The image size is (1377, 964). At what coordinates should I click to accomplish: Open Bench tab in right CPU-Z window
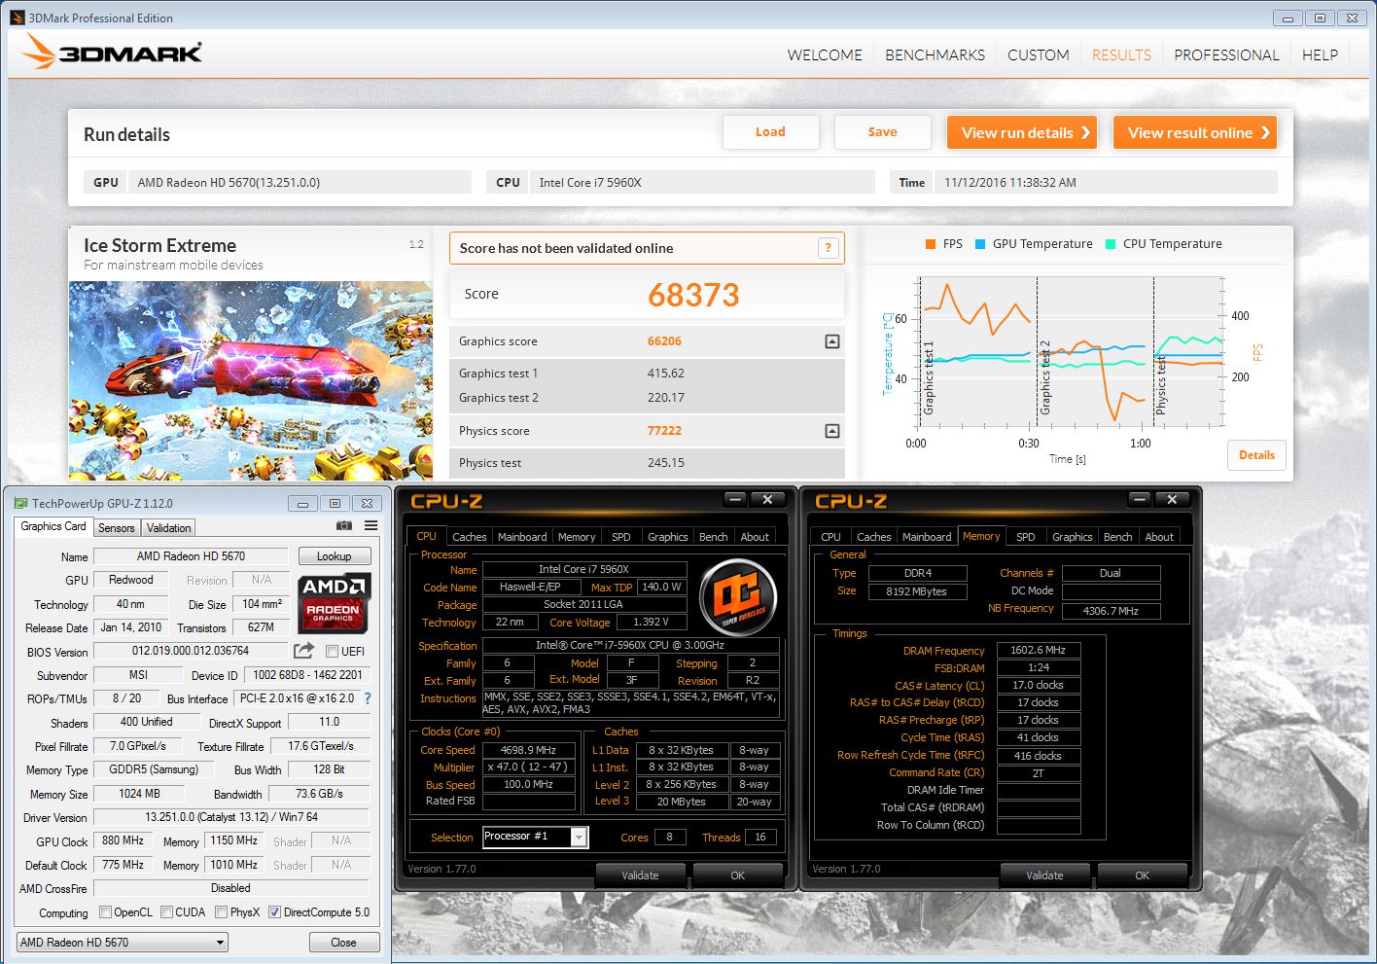(1118, 537)
